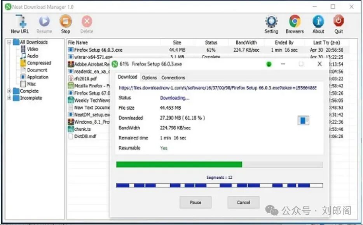Click the blue file-type icon in download dialog
Image resolution: width=363 pixels, height=225 pixels.
click(x=303, y=120)
